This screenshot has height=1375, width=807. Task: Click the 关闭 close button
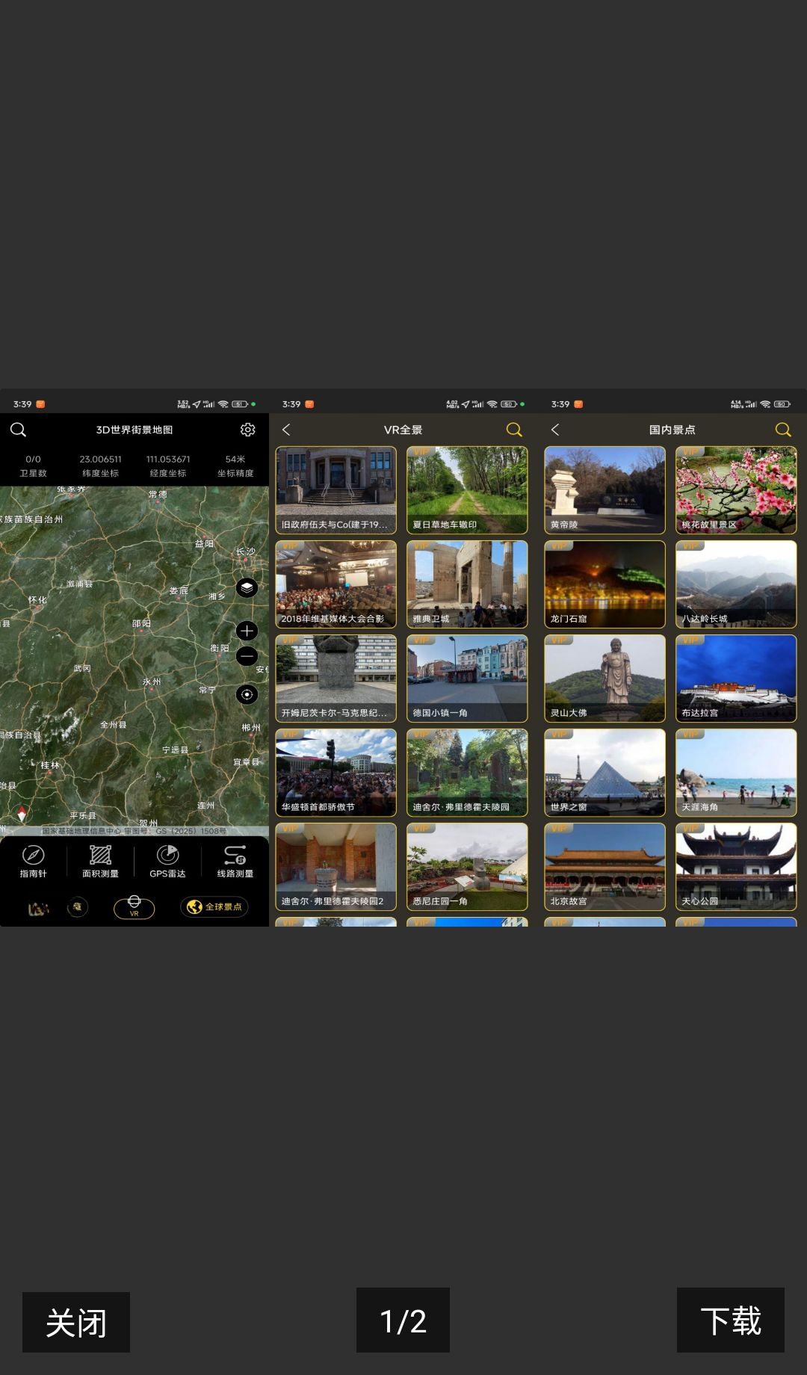pos(76,1322)
